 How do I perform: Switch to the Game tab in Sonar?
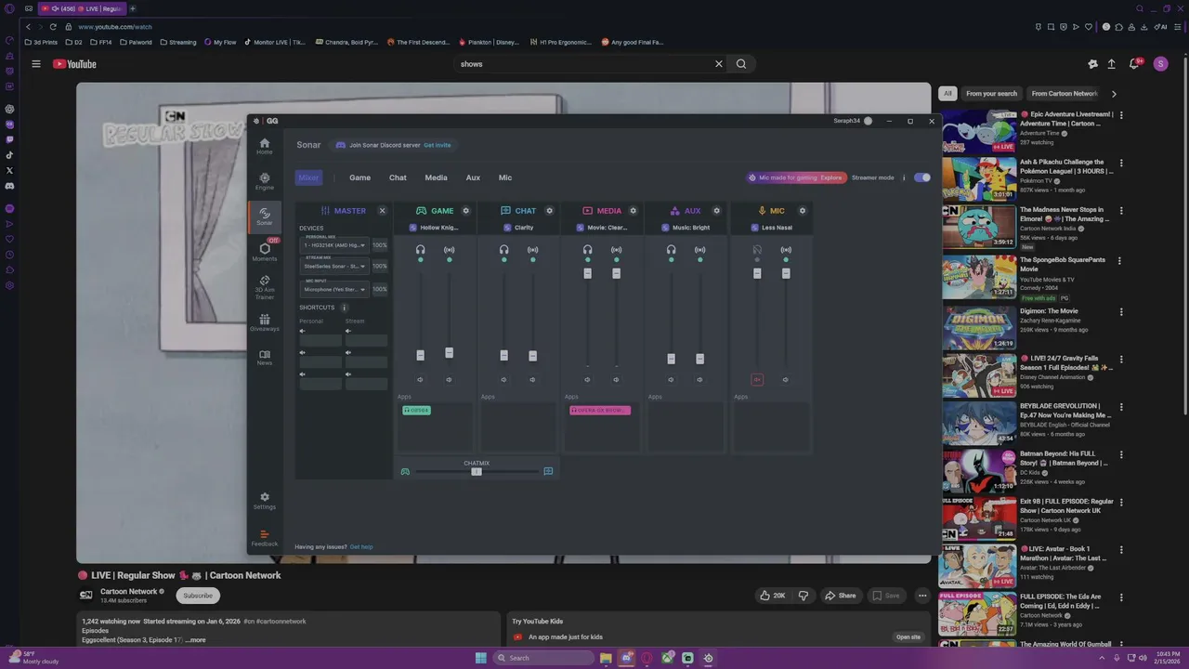359,177
